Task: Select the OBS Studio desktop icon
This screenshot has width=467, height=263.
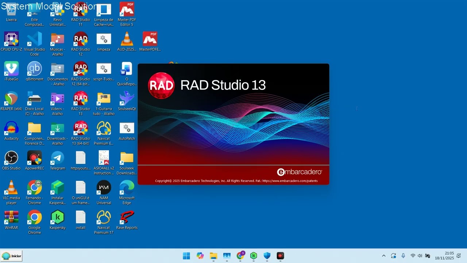Action: [x=11, y=160]
